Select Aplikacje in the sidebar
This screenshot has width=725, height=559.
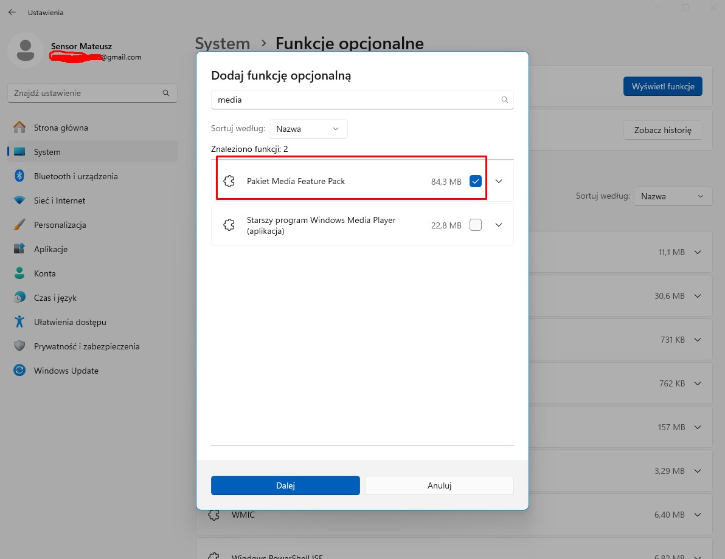point(50,249)
